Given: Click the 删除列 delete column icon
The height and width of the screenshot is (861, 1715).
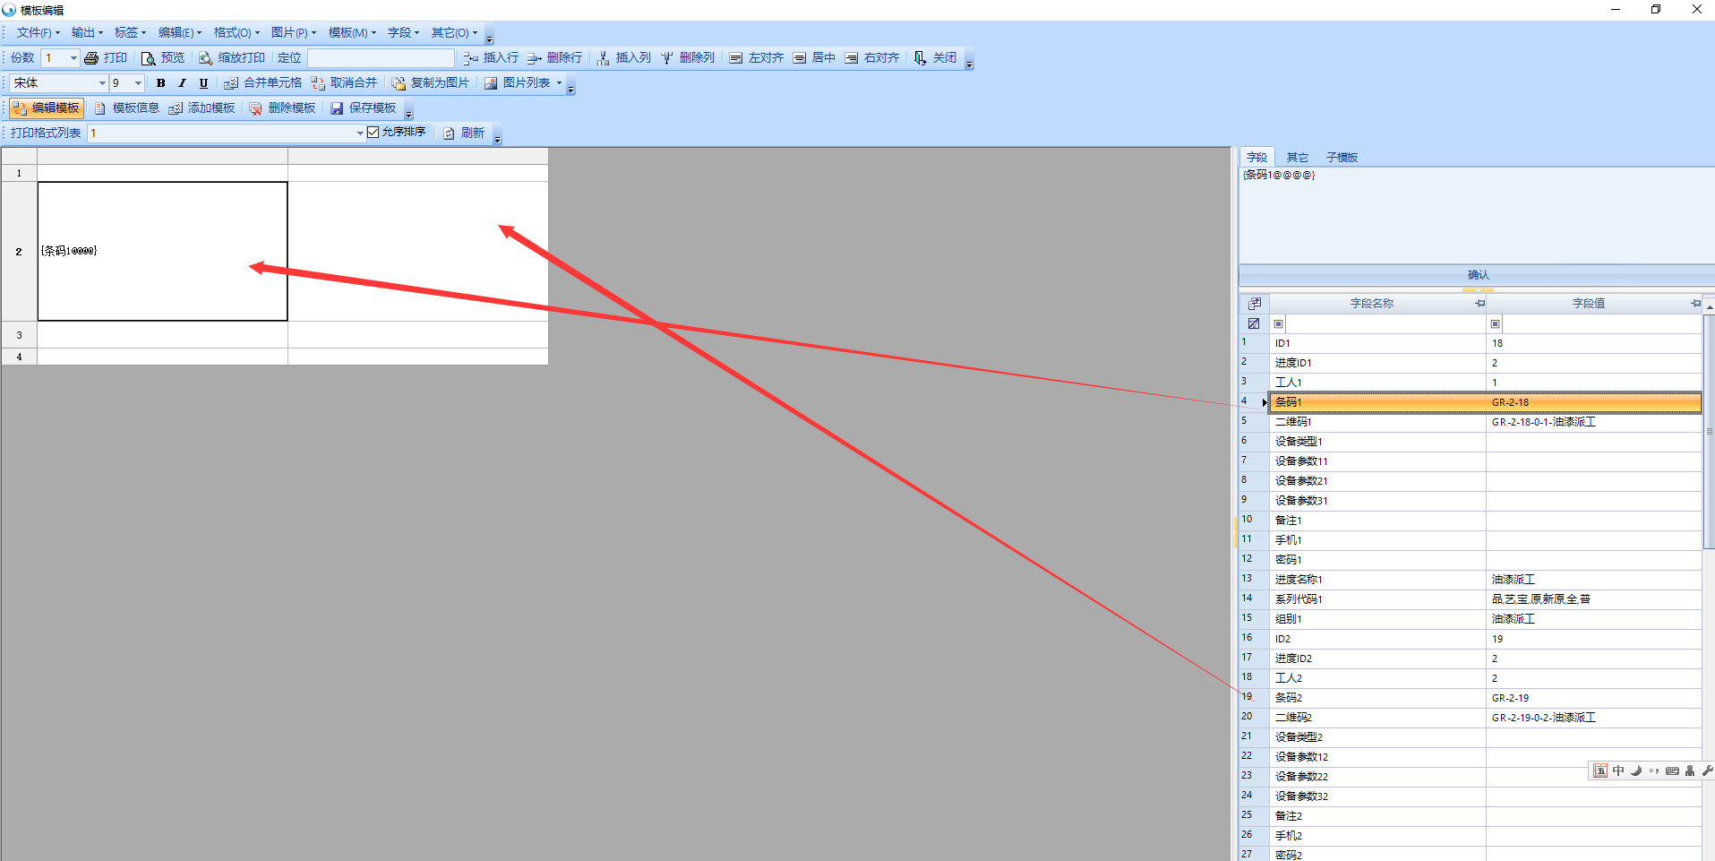Looking at the screenshot, I should pyautogui.click(x=667, y=58).
